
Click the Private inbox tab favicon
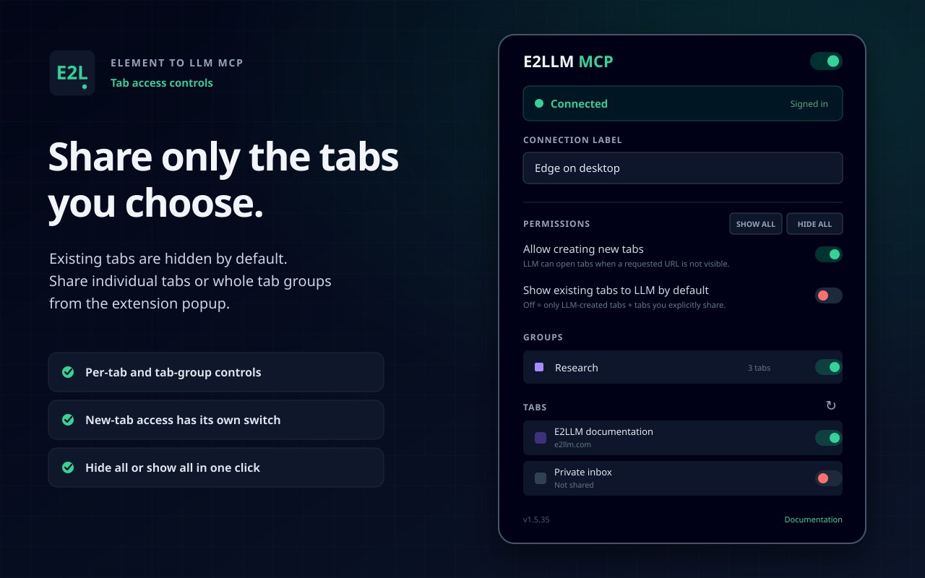tap(541, 478)
